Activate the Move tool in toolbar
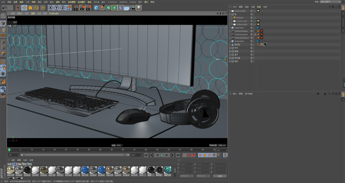This screenshot has width=345, height=183. 24,8
